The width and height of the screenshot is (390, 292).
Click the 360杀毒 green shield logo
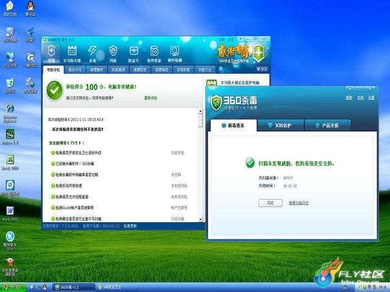(216, 102)
